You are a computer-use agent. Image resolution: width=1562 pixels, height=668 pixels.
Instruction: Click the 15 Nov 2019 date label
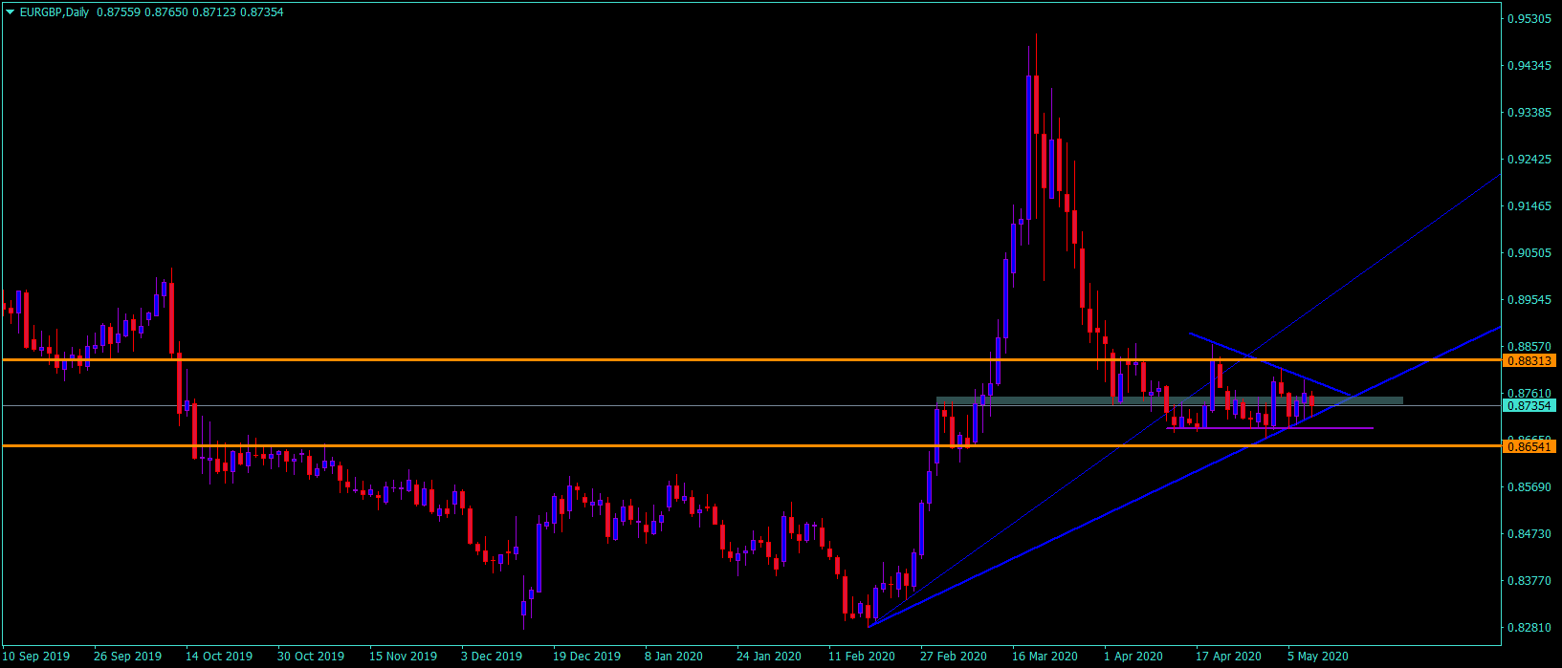403,657
